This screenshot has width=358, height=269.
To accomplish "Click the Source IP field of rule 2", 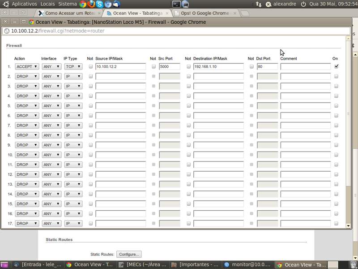I will [120, 76].
